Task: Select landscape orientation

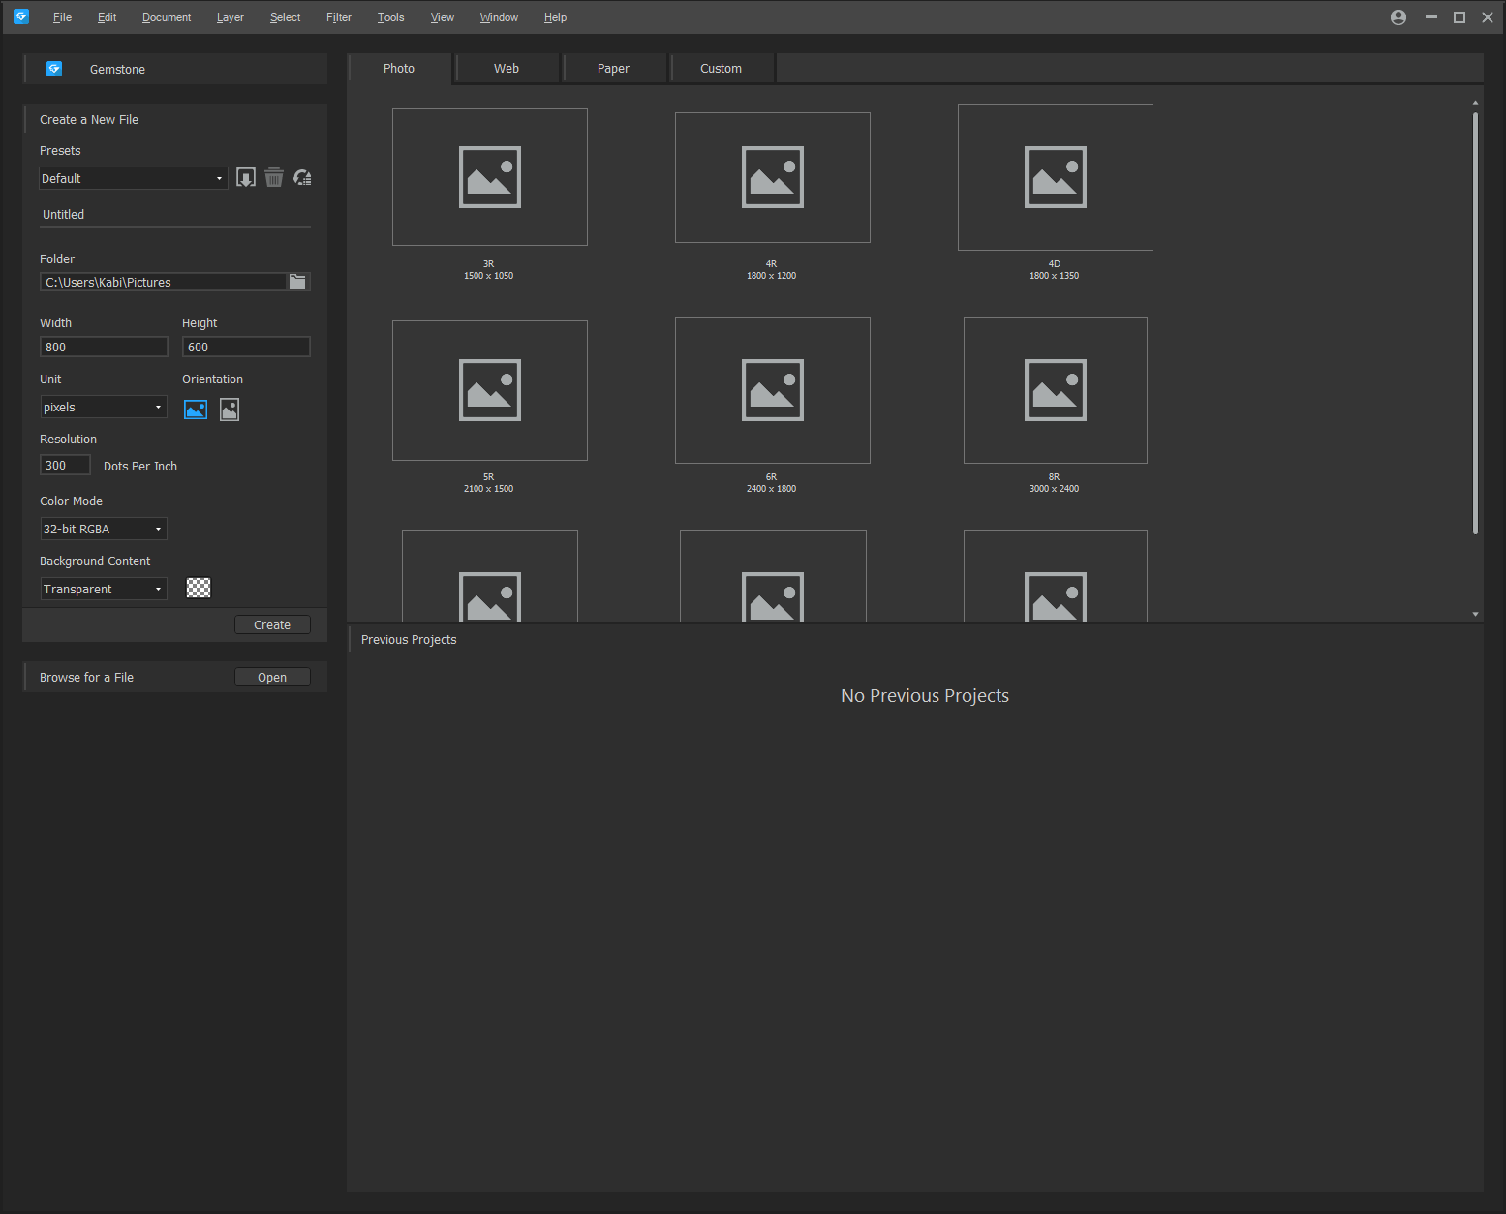Action: (196, 410)
